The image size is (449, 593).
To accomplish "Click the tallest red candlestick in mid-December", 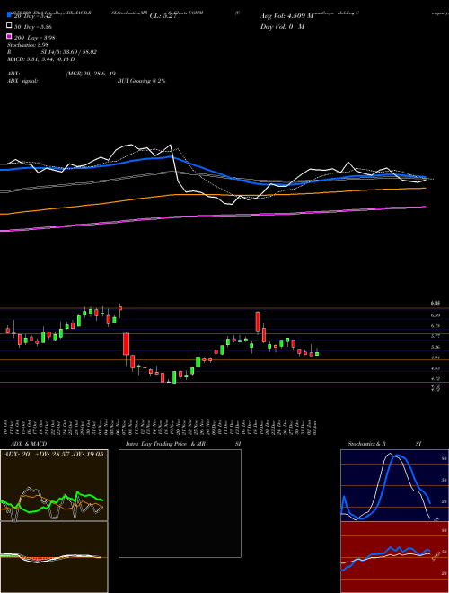I will click(x=258, y=322).
